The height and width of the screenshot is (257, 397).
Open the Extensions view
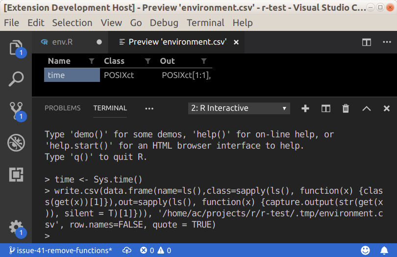click(16, 175)
